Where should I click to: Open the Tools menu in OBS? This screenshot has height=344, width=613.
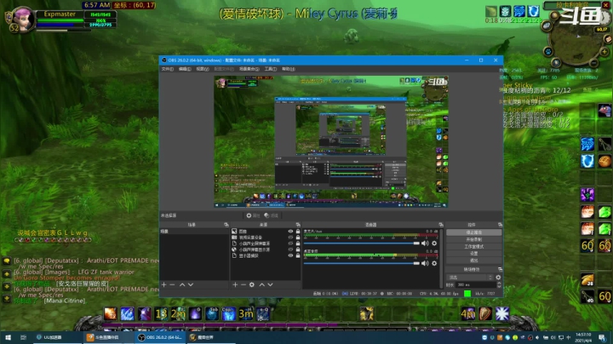pos(271,69)
